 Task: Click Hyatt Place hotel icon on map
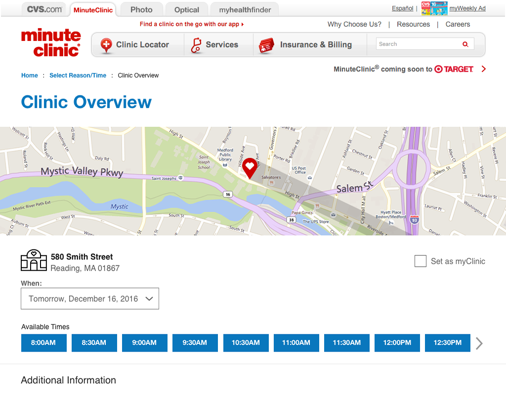pos(391,223)
